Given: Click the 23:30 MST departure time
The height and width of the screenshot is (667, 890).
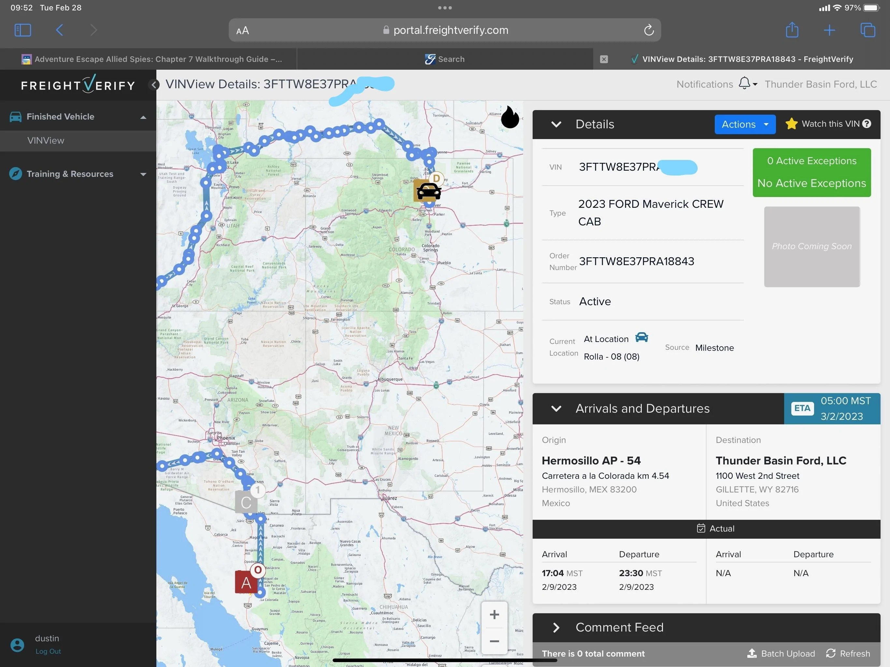Looking at the screenshot, I should 640,573.
